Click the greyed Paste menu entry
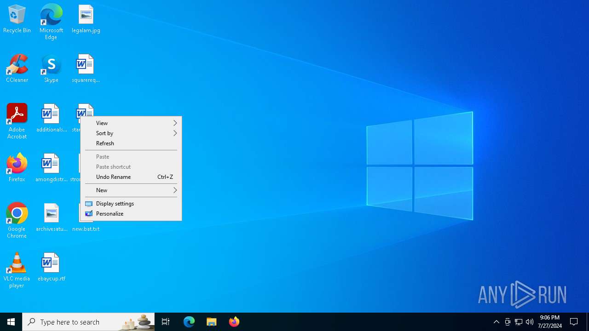This screenshot has height=331, width=589. click(131, 157)
